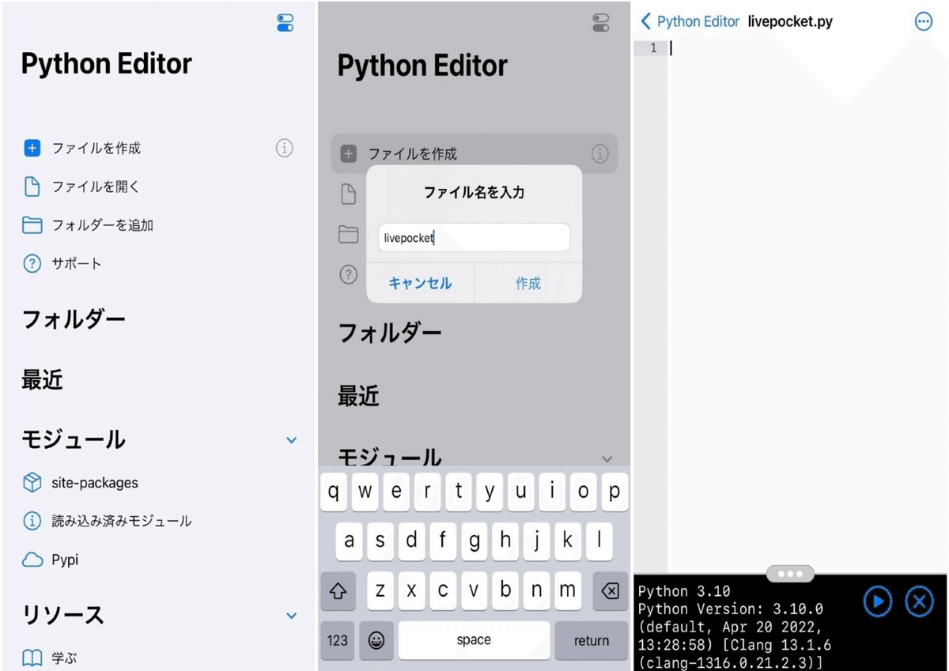Run the script with play button
Screen dimensions: 949x671
click(877, 601)
